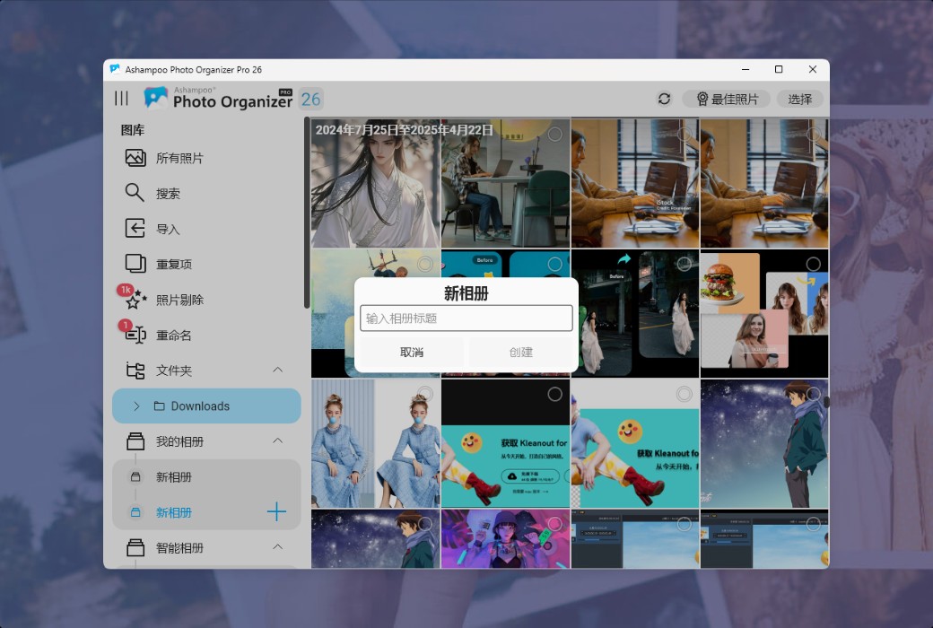Viewport: 933px width, 628px height.
Task: Click the blue plus to add album
Action: click(x=275, y=512)
